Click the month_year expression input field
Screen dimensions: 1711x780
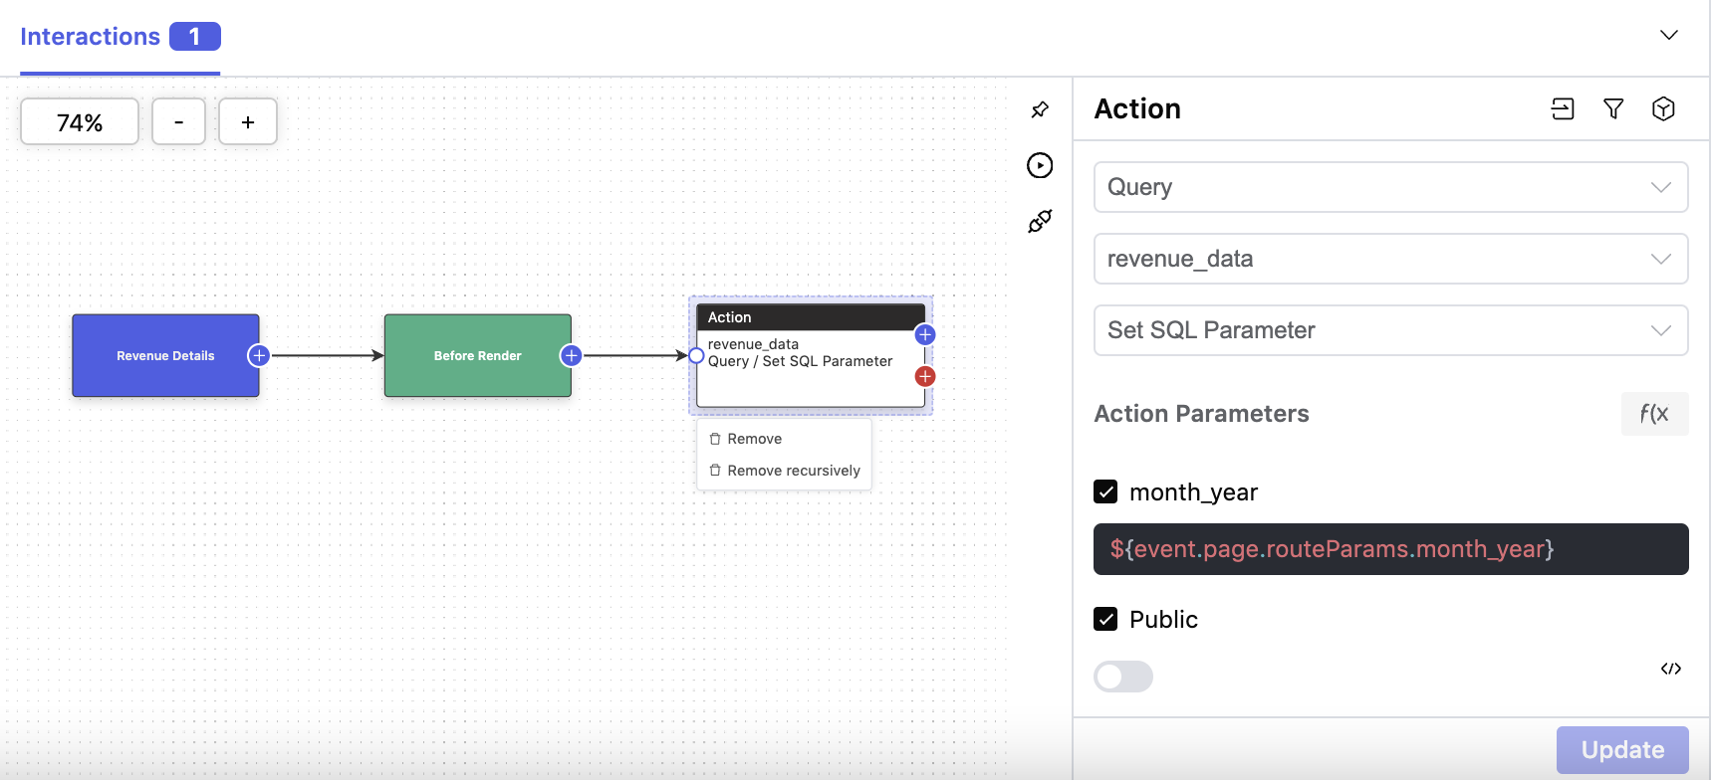click(1390, 549)
